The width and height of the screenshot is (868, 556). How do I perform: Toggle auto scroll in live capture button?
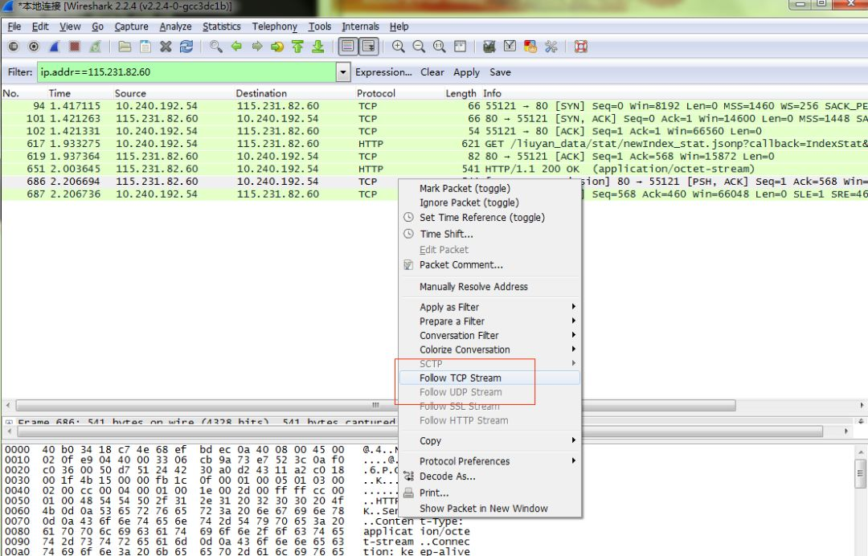(x=368, y=47)
